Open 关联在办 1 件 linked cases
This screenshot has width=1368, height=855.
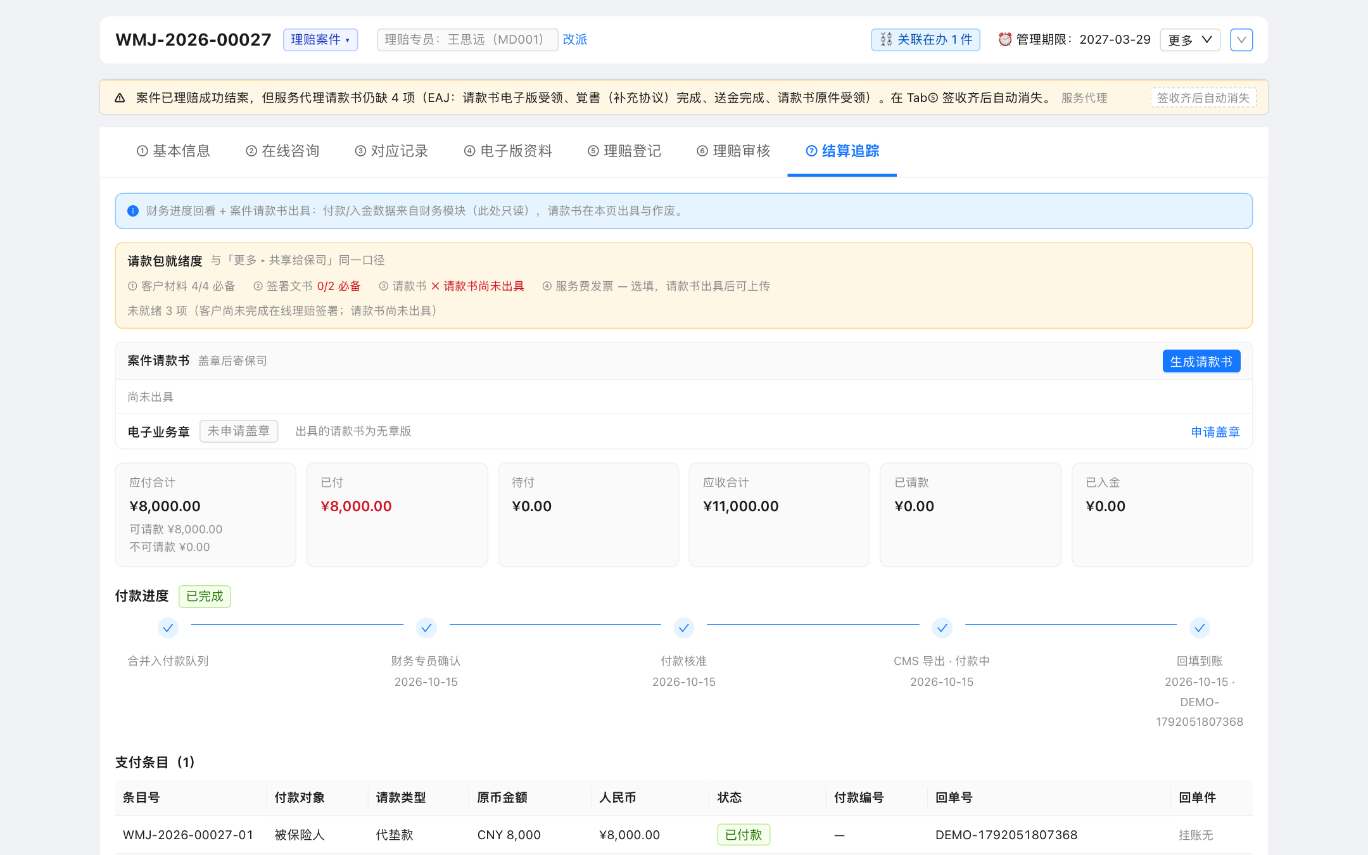[x=926, y=40]
